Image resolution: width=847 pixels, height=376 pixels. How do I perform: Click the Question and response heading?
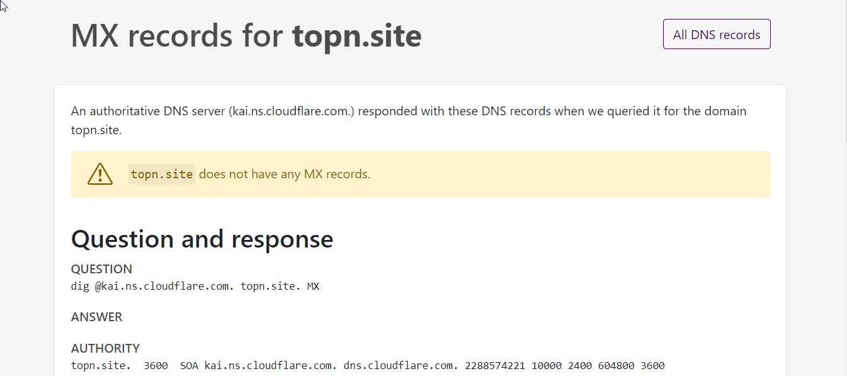pyautogui.click(x=202, y=239)
